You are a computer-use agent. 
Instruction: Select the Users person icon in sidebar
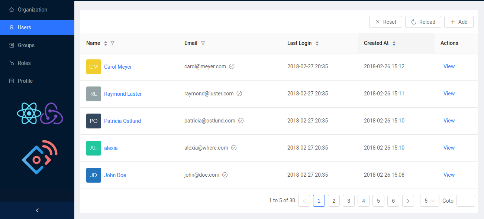(12, 27)
